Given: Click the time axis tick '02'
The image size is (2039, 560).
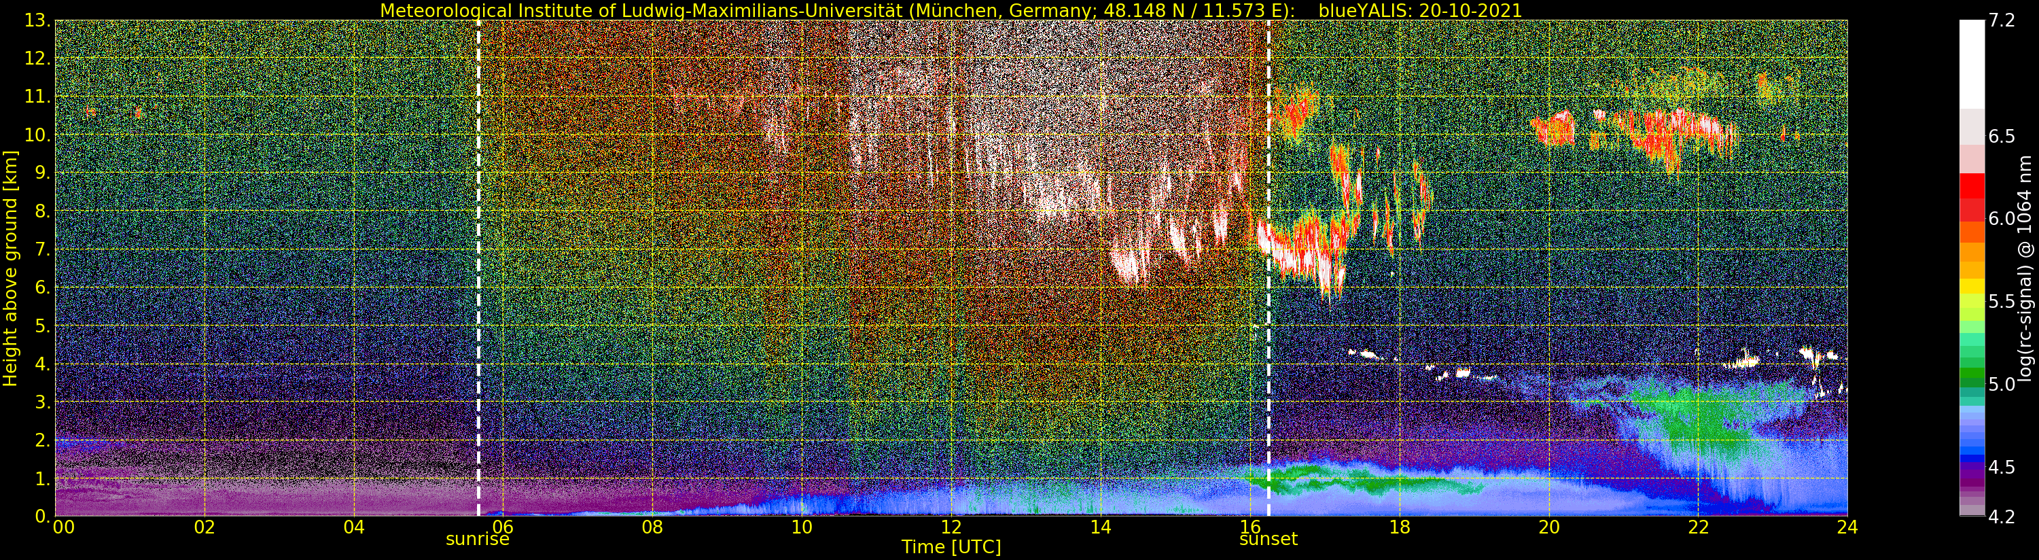Looking at the screenshot, I should tap(205, 527).
